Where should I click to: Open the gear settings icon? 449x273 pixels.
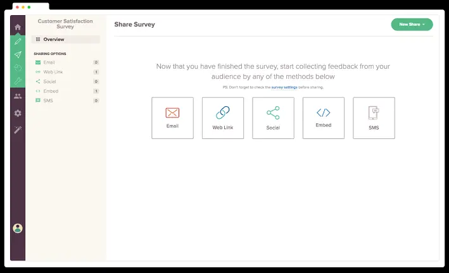18,113
